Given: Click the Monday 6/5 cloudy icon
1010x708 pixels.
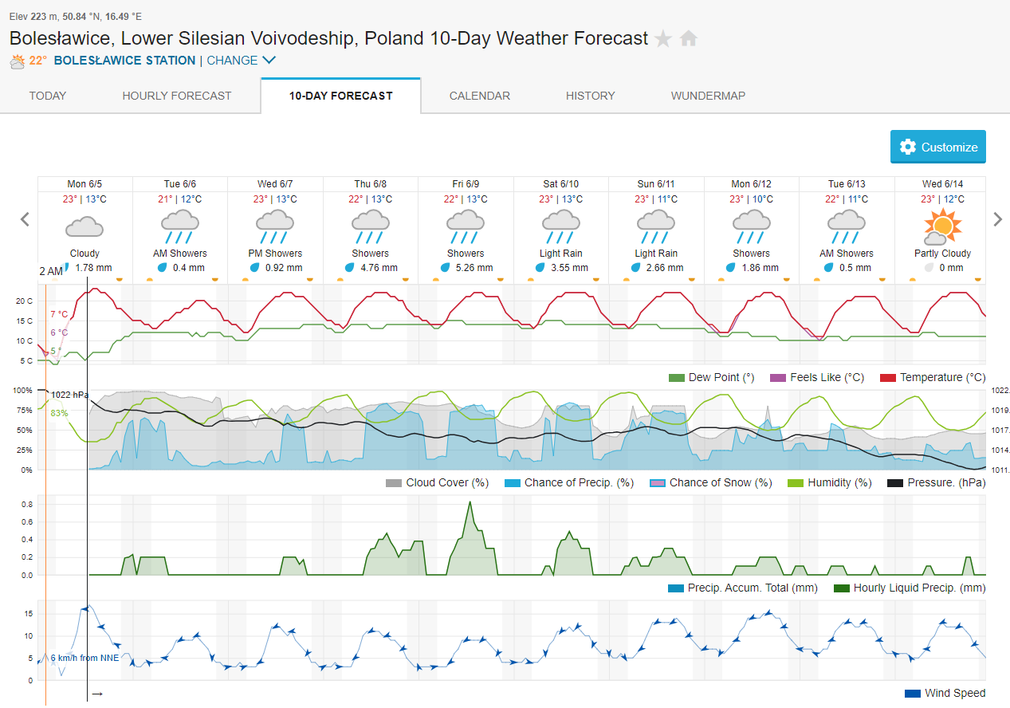Looking at the screenshot, I should pos(84,227).
